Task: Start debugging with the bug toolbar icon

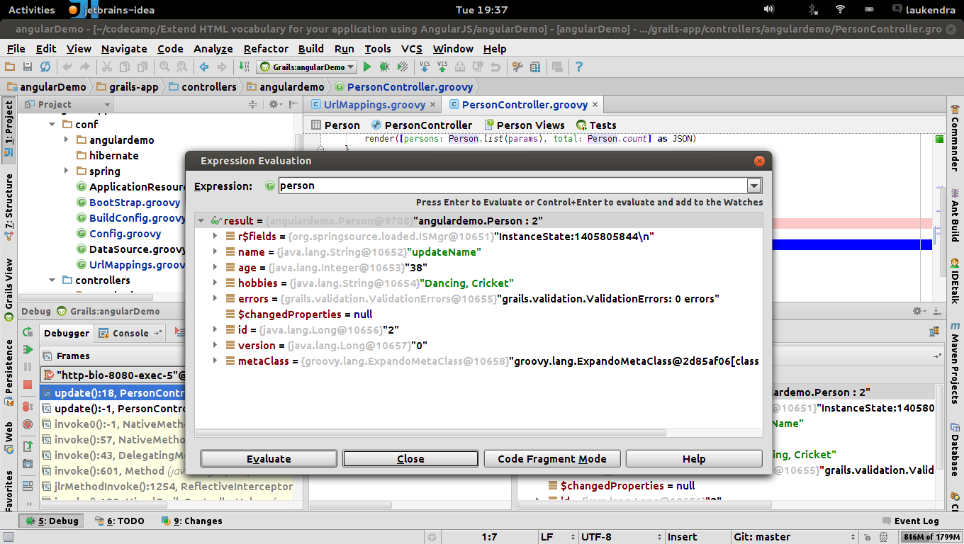Action: click(384, 67)
